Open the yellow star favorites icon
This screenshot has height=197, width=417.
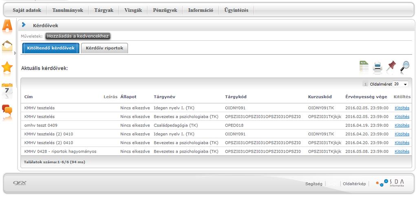coord(7,67)
